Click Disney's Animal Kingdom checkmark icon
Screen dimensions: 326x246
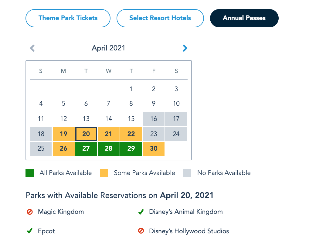coord(141,212)
